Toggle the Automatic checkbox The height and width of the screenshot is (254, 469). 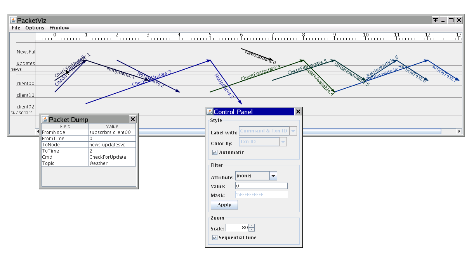pos(215,153)
